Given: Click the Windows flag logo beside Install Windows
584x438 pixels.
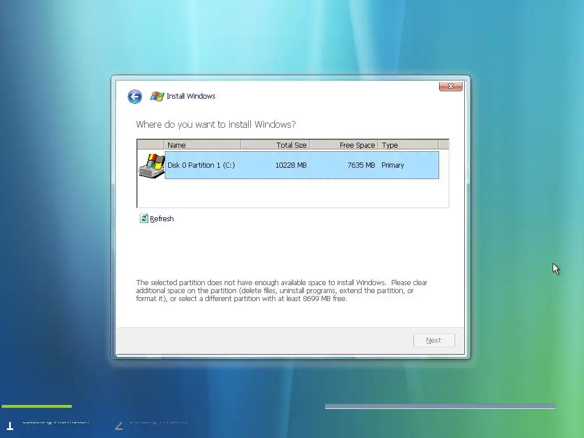Looking at the screenshot, I should pos(157,96).
